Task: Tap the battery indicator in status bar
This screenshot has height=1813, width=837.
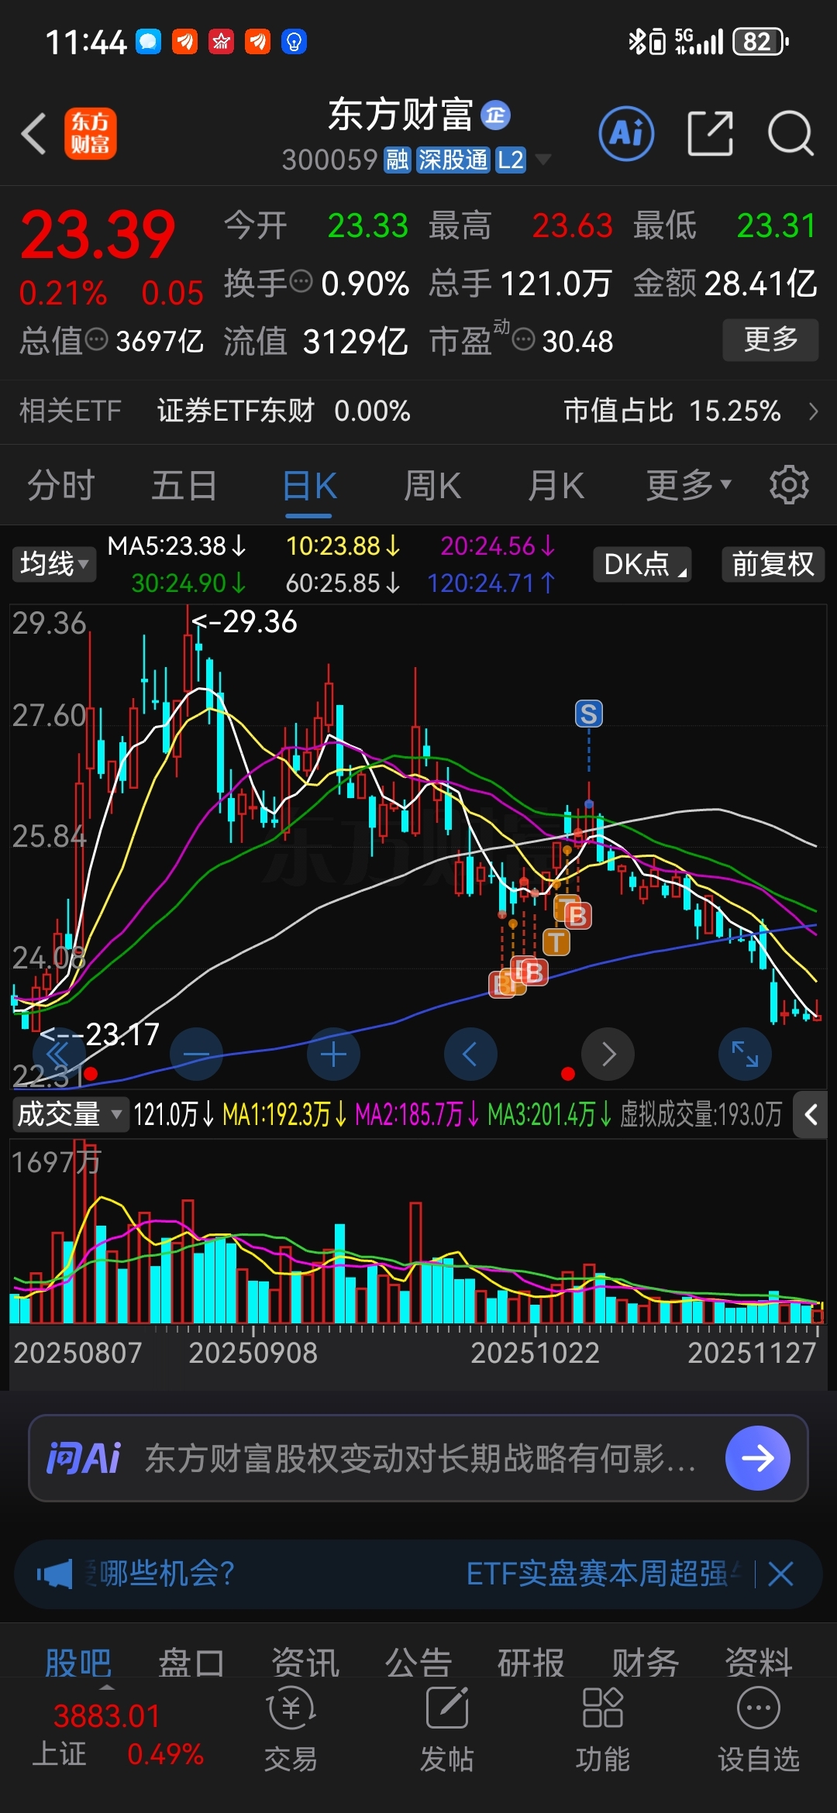Action: [760, 41]
